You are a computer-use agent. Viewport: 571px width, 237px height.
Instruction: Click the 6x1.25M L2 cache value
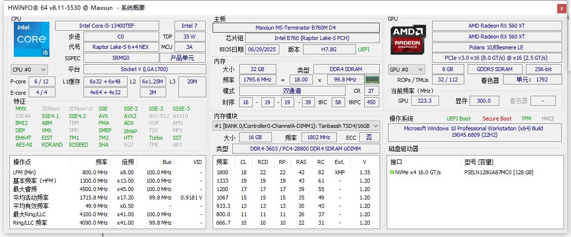pos(153,81)
